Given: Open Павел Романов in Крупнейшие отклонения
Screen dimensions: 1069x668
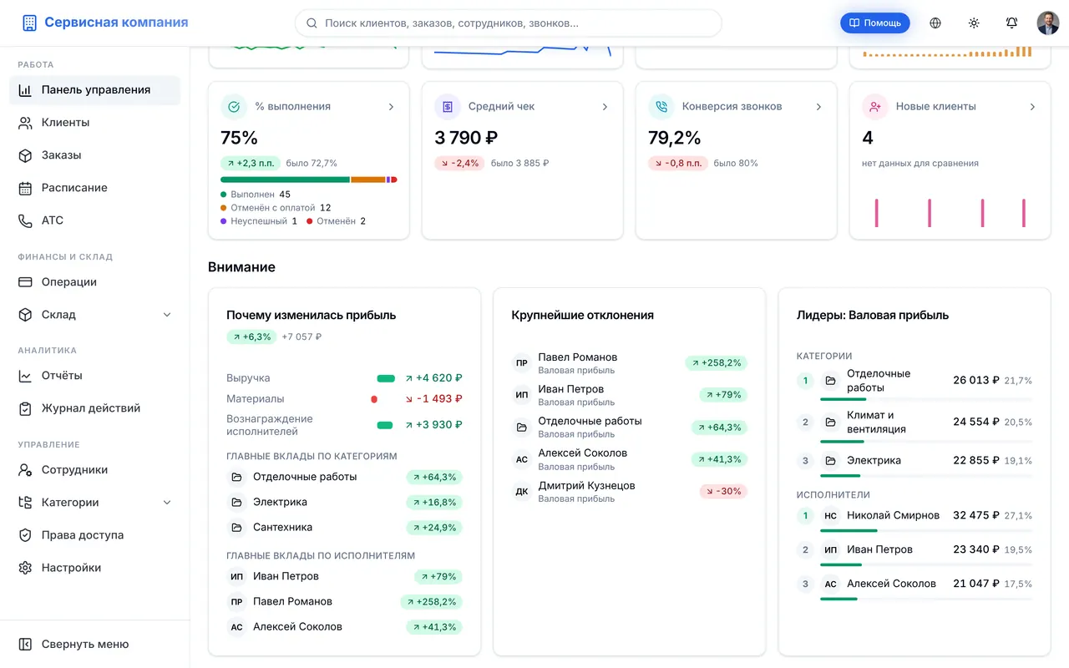Looking at the screenshot, I should coord(629,363).
